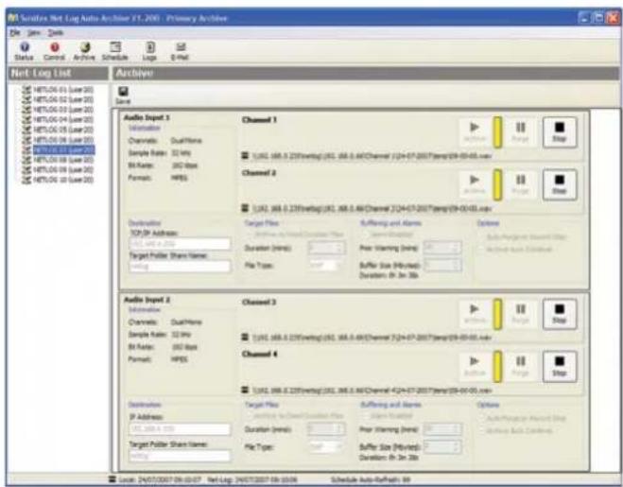Click the file path icon under Channel 2

pyautogui.click(x=245, y=208)
